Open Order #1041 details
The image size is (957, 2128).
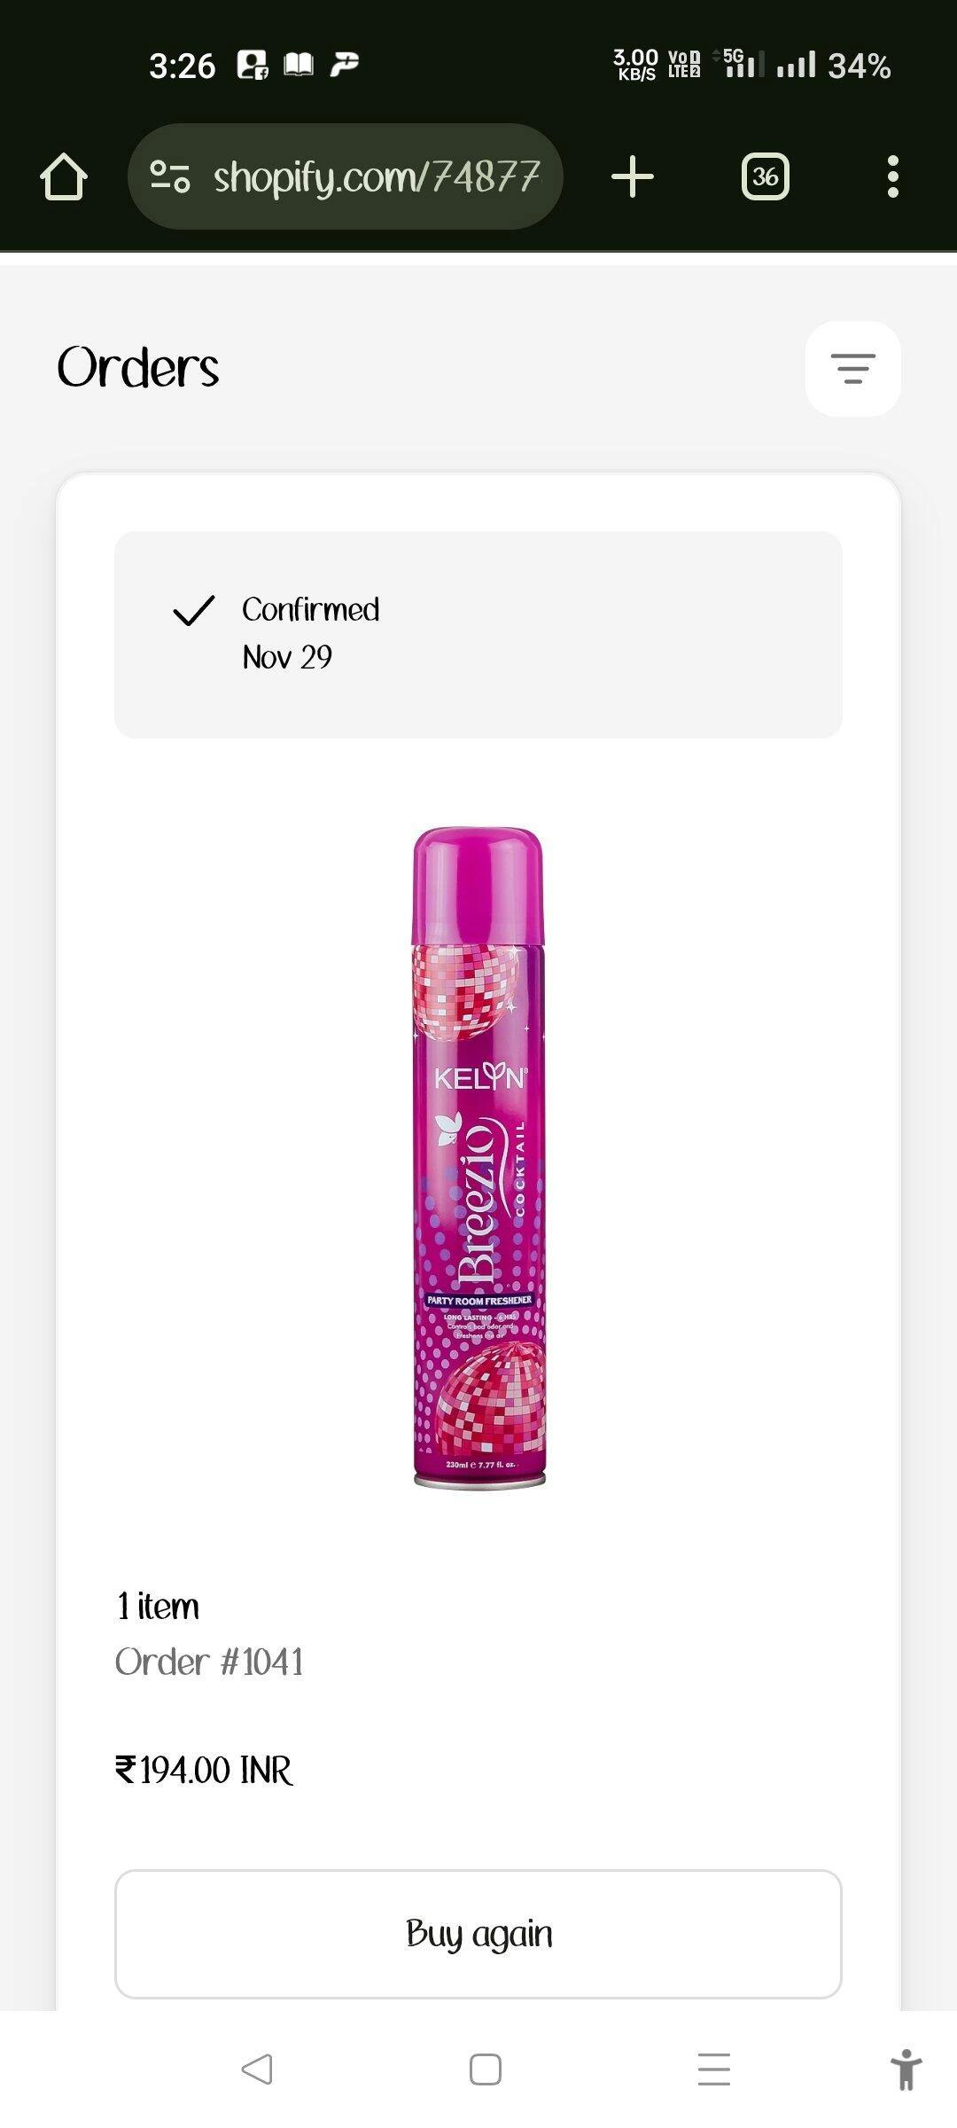(209, 1662)
